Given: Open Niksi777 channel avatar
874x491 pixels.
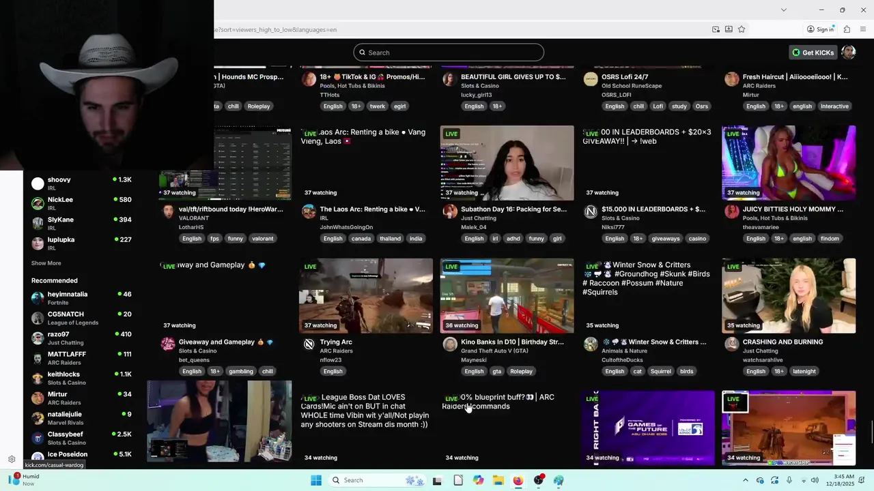Looking at the screenshot, I should click(x=591, y=211).
